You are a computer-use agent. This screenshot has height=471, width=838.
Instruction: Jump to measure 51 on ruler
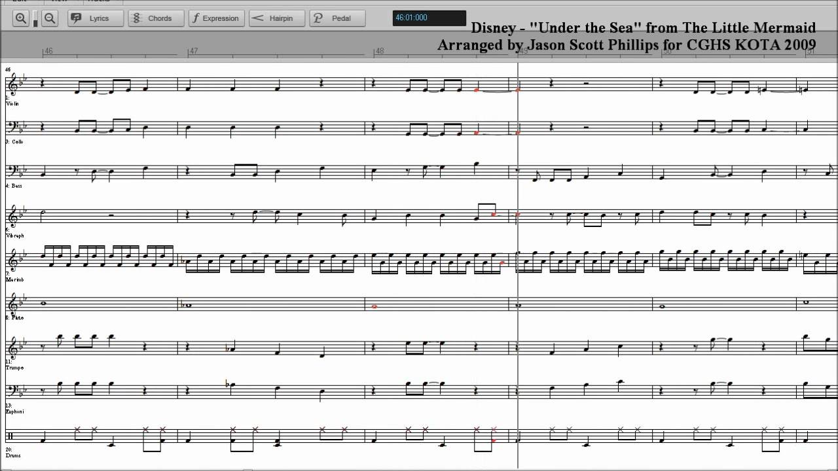click(x=811, y=51)
